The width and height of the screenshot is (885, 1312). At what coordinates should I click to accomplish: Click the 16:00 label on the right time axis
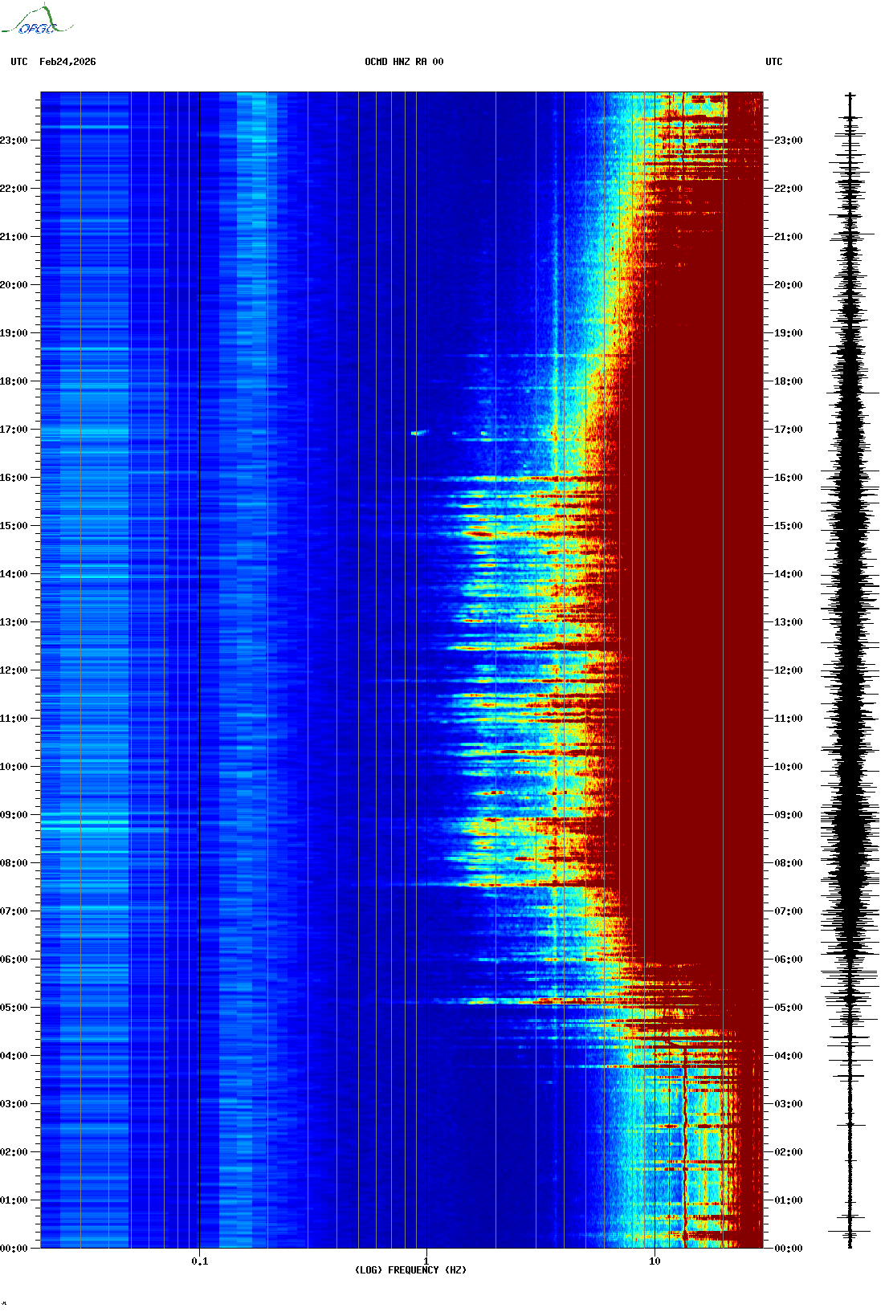[x=788, y=478]
